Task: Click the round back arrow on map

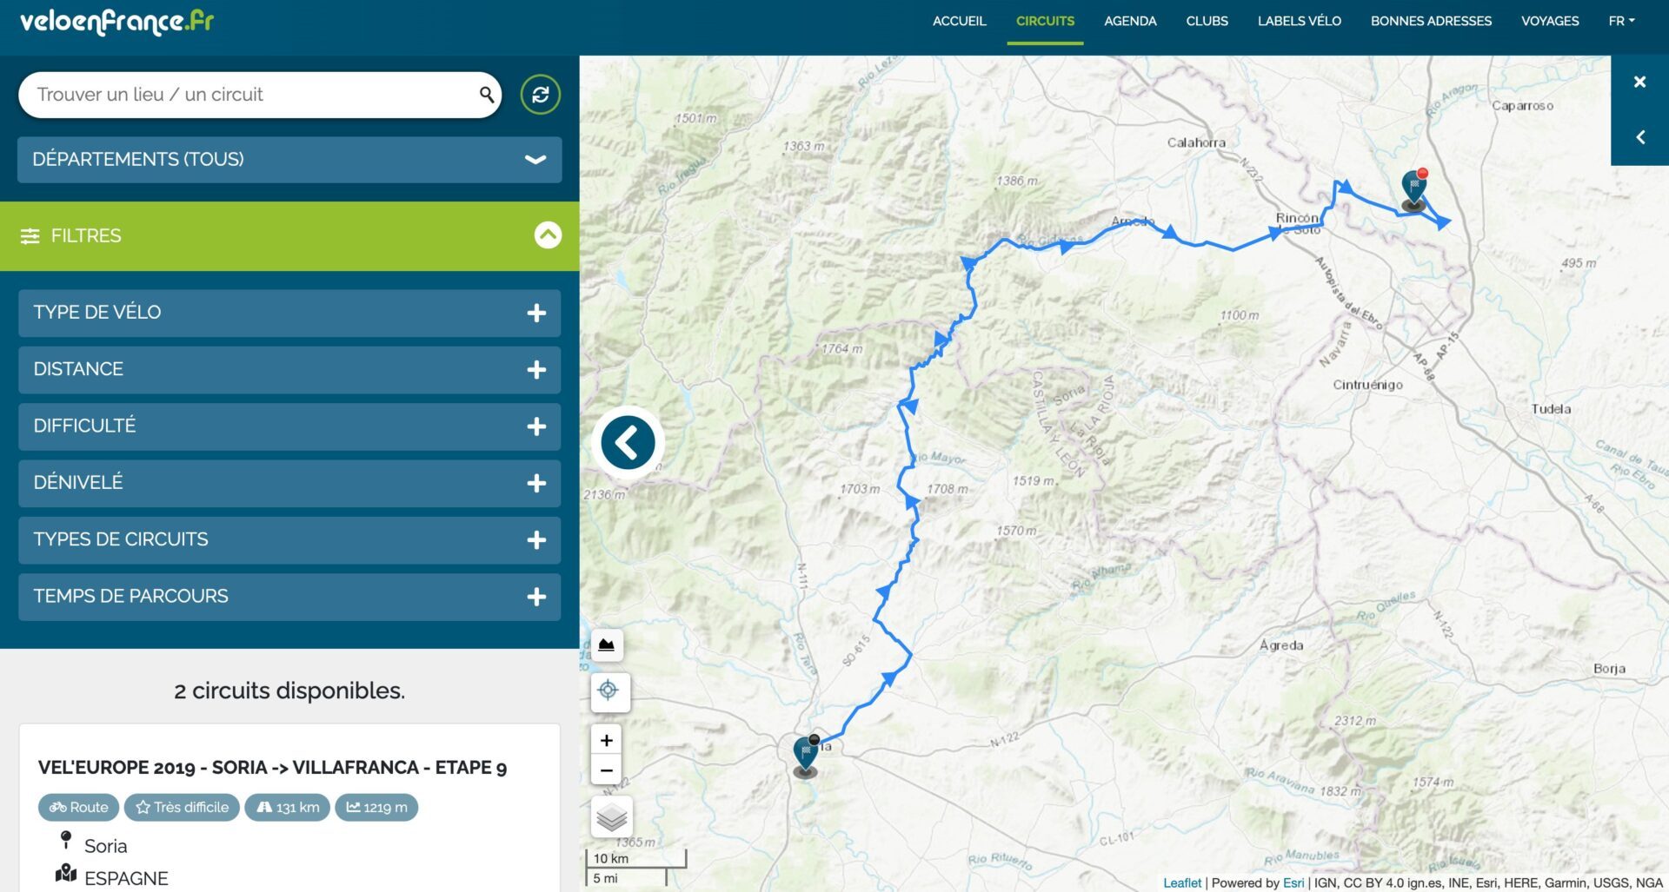Action: click(x=628, y=442)
